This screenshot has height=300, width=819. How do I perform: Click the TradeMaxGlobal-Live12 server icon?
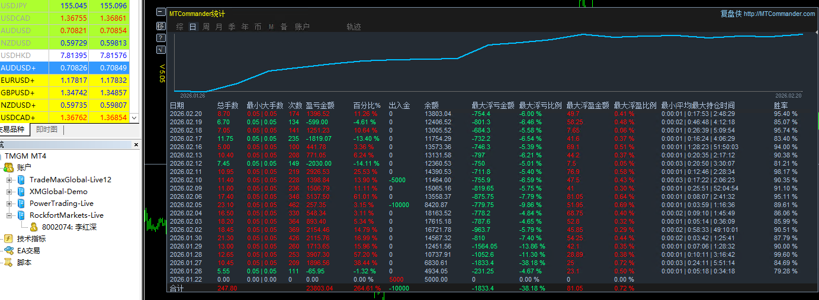tap(21, 180)
